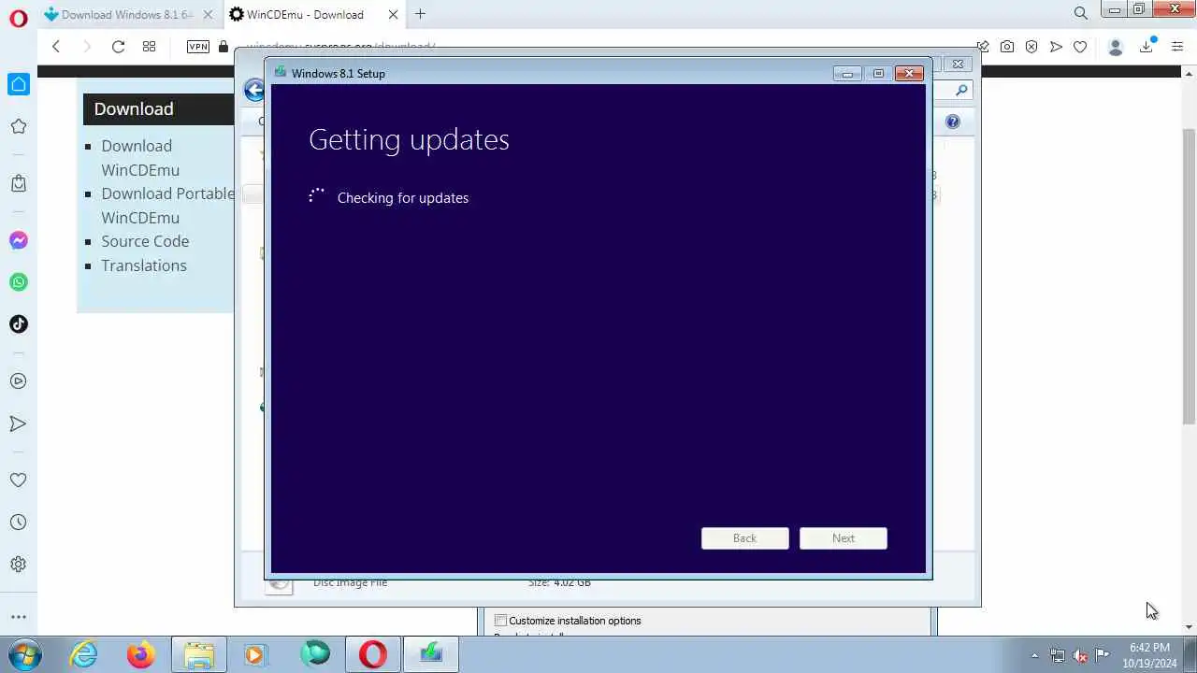Open File Explorer from the taskbar
This screenshot has width=1197, height=673.
click(x=198, y=654)
